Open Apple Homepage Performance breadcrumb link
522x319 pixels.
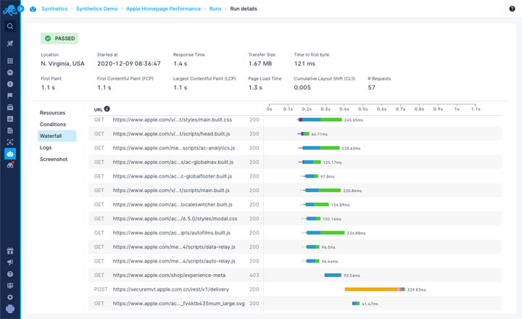click(163, 9)
